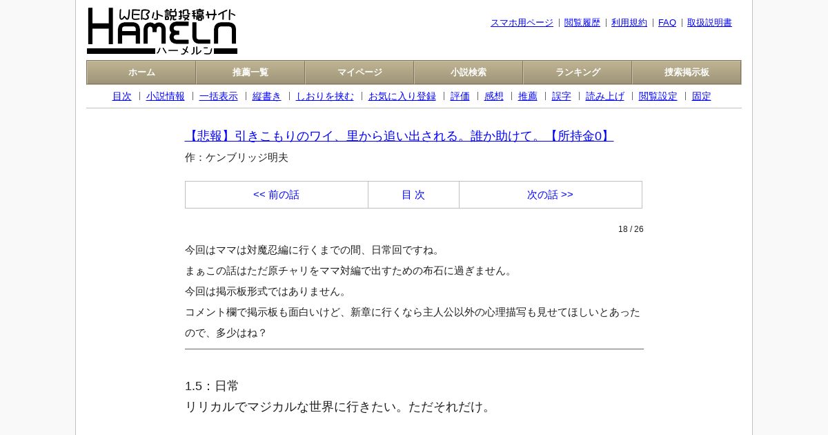Viewport: 828px width, 435px height.
Task: Open the スマホ用ページ link
Action: coord(522,23)
